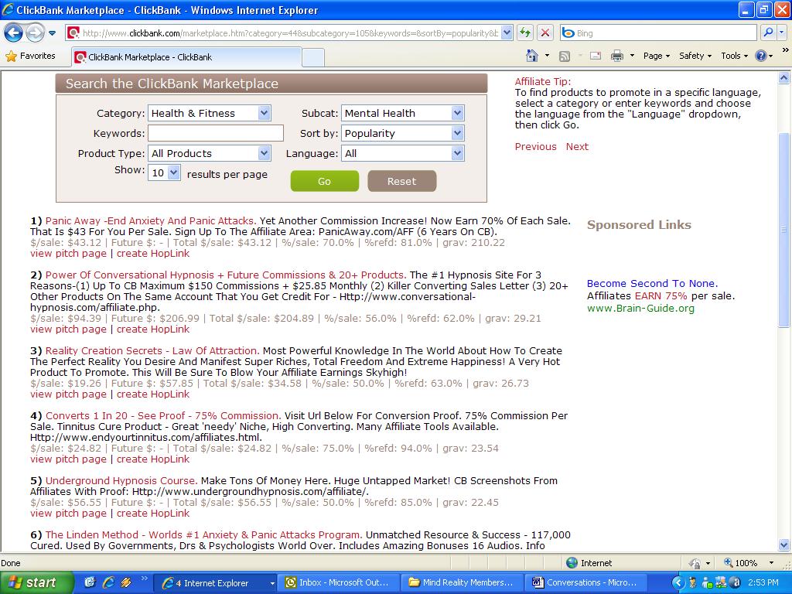Screen dimensions: 792x594
Task: Open the search provider dropdown next to the magnifier
Action: coord(781,33)
